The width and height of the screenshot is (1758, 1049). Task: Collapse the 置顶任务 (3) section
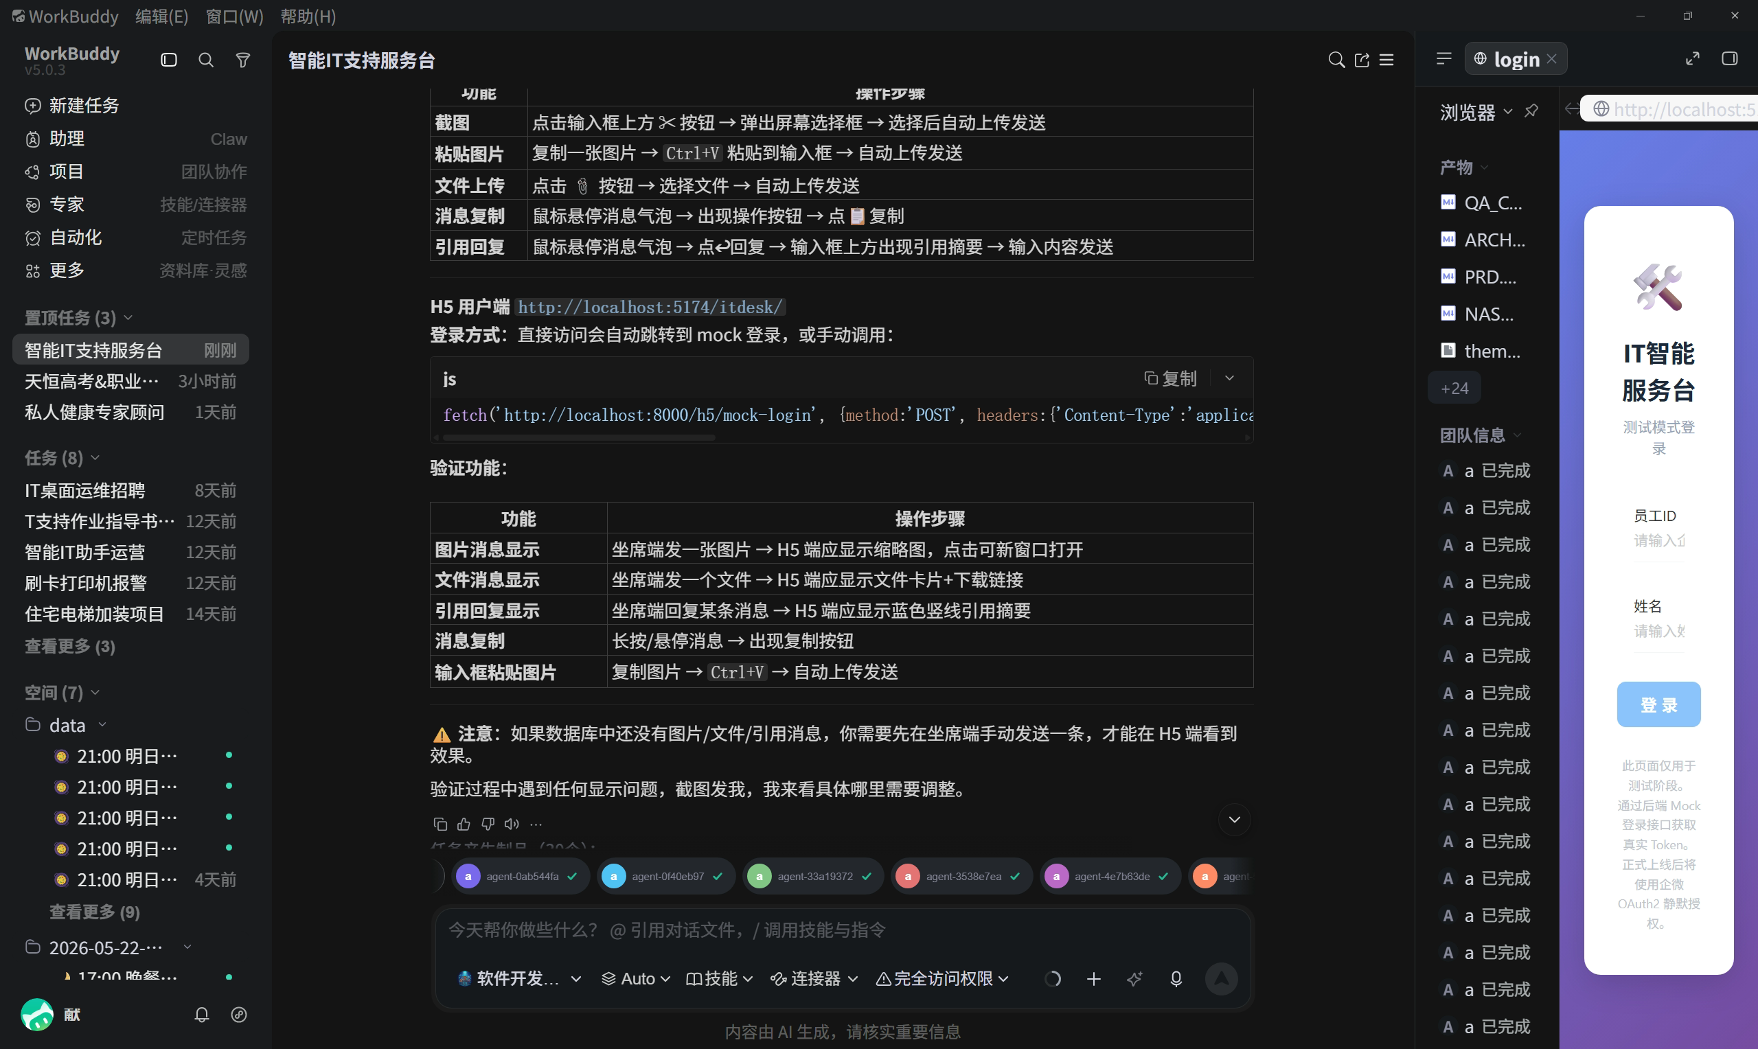tap(128, 317)
